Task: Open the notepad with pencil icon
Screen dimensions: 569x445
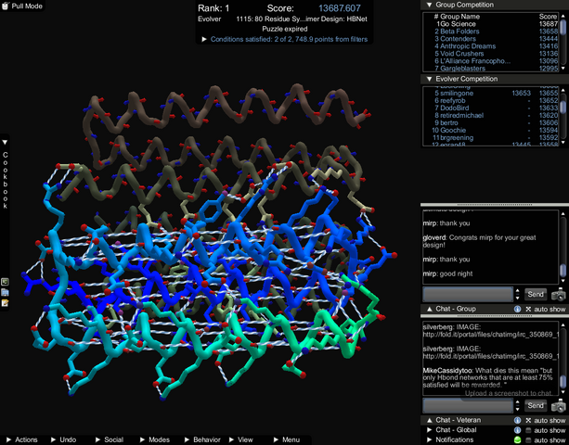Action: click(5, 303)
